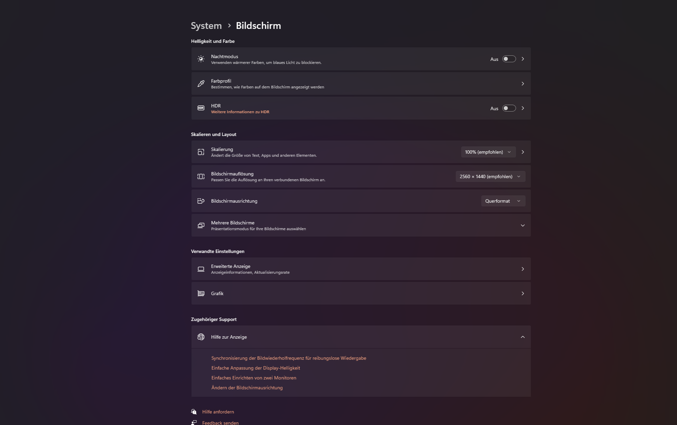Click the Hilfe anfordern link

(218, 412)
